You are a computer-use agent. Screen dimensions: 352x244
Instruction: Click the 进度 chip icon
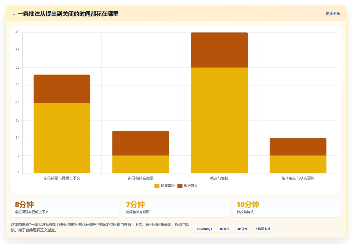pyautogui.click(x=239, y=229)
